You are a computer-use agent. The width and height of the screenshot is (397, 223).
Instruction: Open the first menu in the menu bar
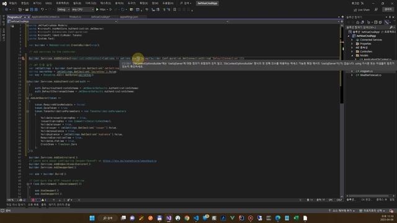(12, 3)
